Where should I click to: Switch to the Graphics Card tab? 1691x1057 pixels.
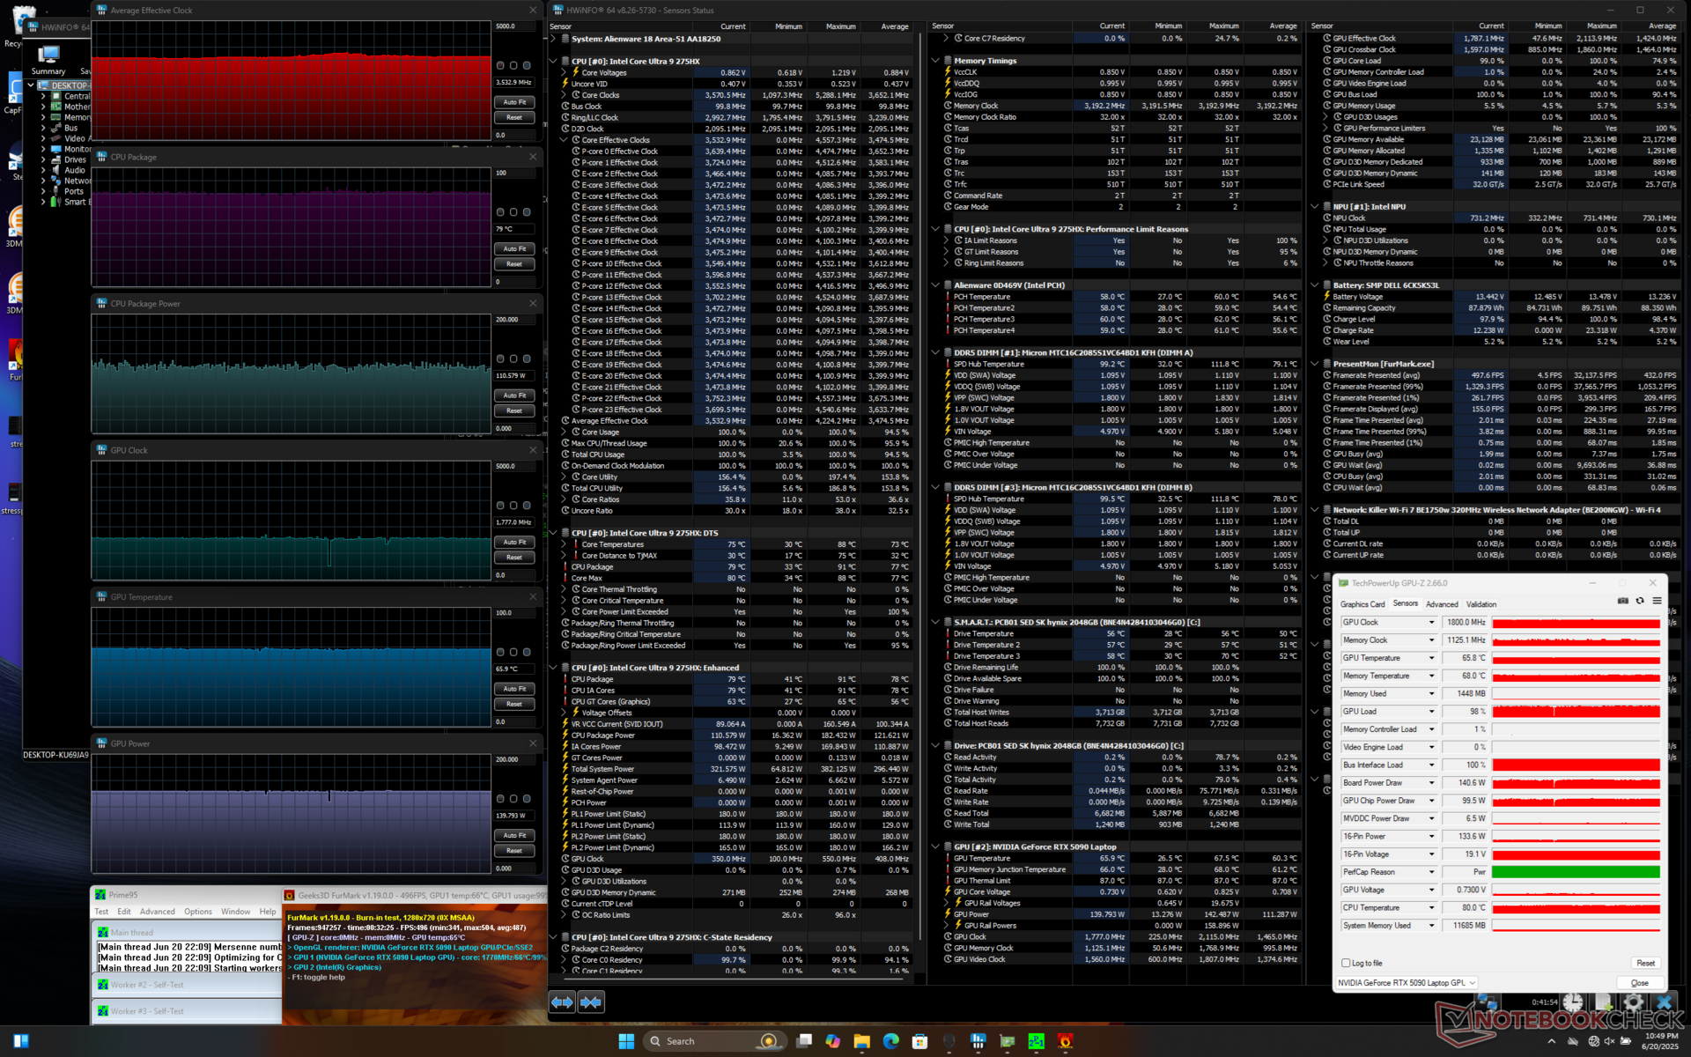click(x=1362, y=604)
